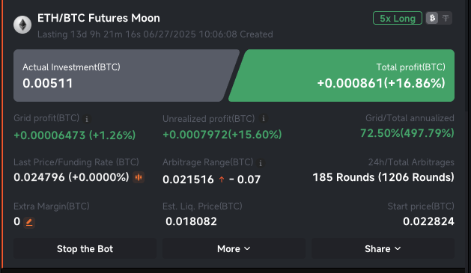Click the Est. Liq. Price value
The image size is (471, 273).
[191, 221]
